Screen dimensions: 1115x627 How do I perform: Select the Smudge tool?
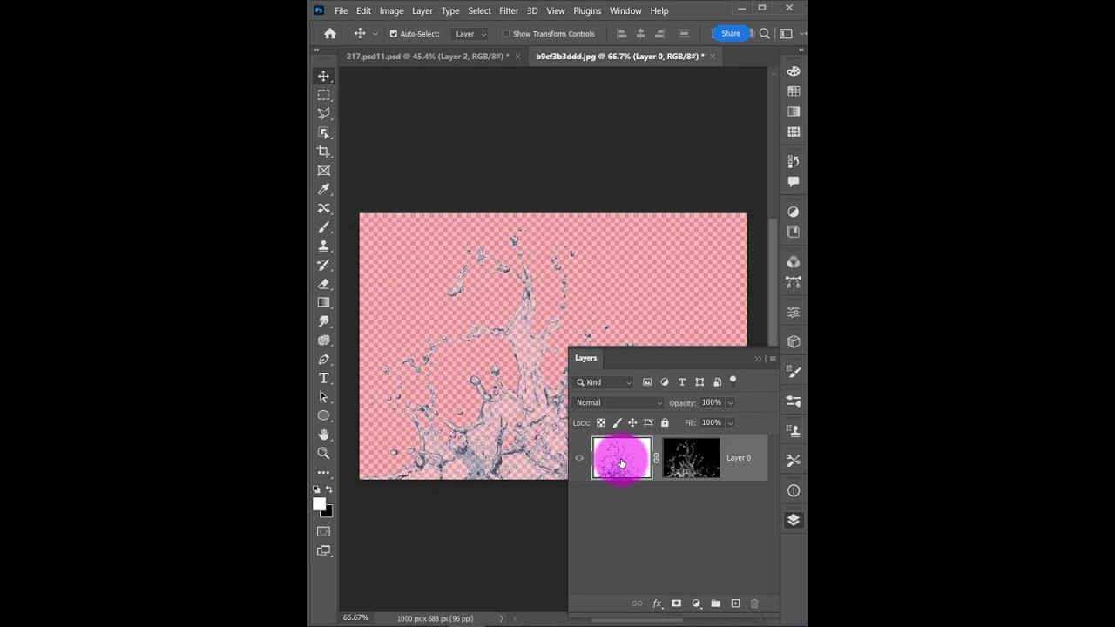pos(324,321)
